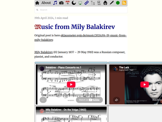
Task: Open The Lark video title
Action: 124,67
